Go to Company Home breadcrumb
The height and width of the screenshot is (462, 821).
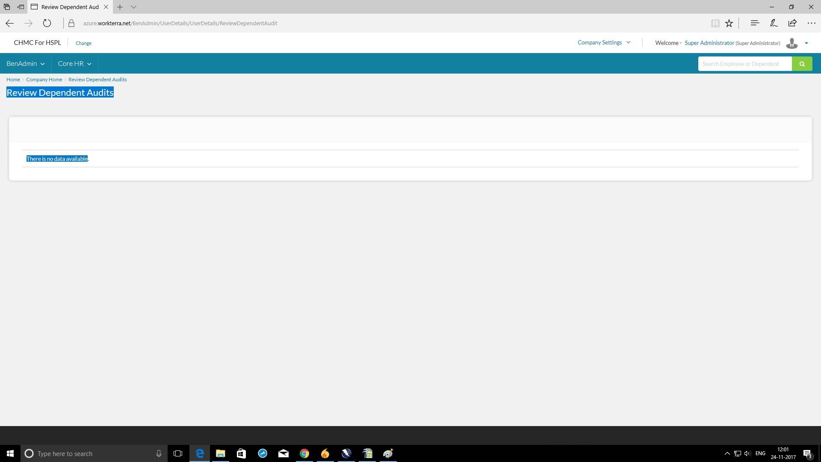(44, 80)
